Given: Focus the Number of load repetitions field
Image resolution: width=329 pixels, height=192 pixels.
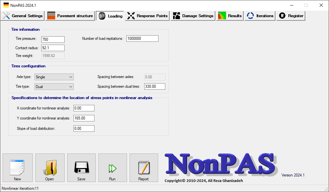Looking at the screenshot, I should click(x=142, y=39).
